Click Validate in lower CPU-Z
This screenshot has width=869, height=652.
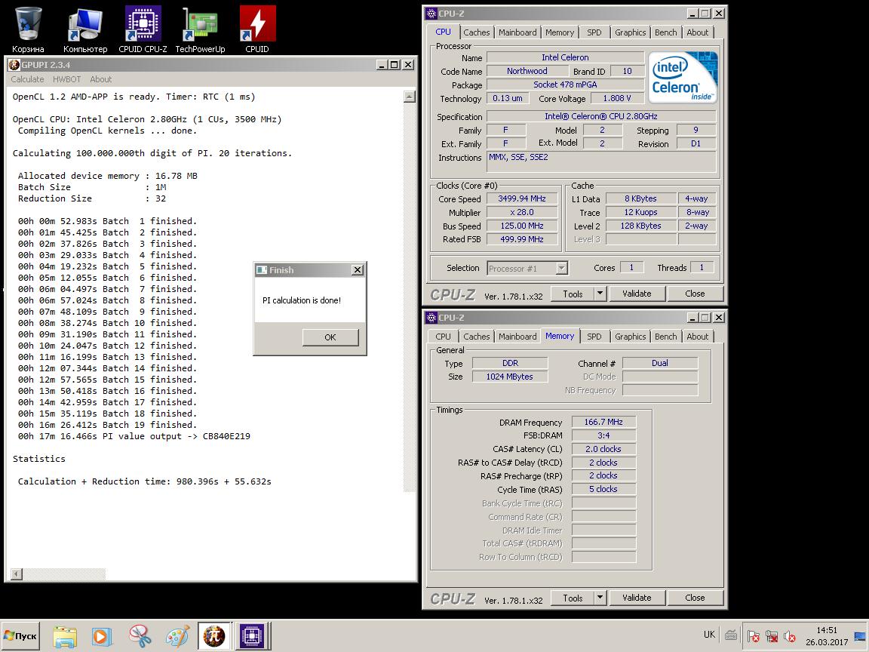point(637,598)
